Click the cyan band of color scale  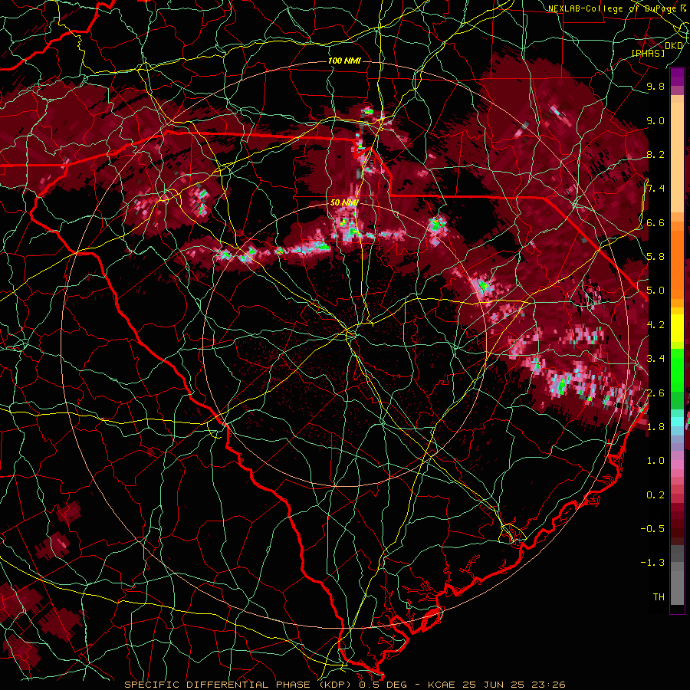pyautogui.click(x=677, y=421)
